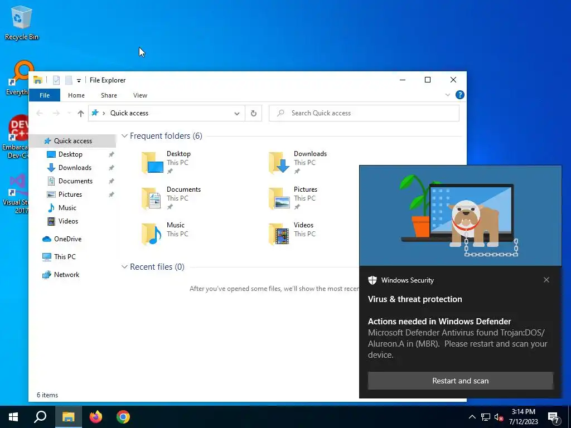Launch Firefox from the taskbar
The image size is (571, 428).
coord(96,417)
